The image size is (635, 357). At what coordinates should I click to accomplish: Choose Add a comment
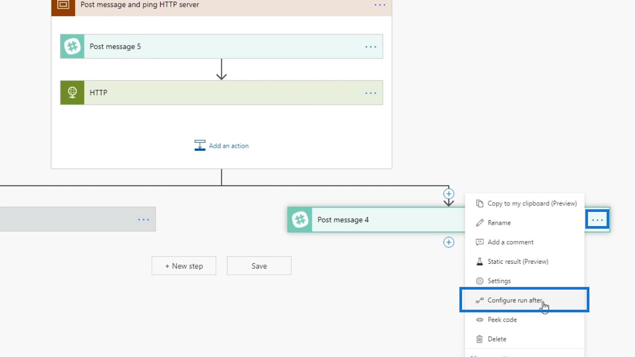(524, 242)
